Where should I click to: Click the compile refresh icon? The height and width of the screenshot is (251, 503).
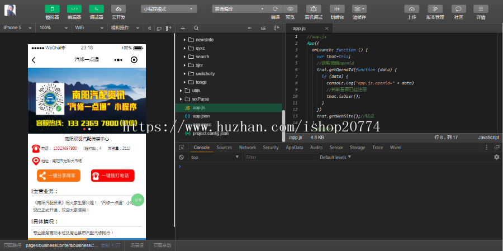coord(275,9)
